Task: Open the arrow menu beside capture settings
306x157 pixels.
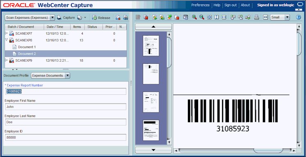Action: tap(85, 18)
